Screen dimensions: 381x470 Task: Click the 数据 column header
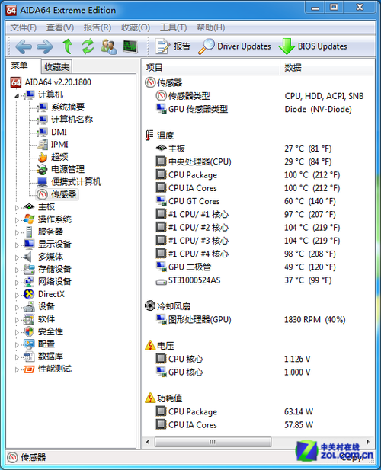coord(327,68)
